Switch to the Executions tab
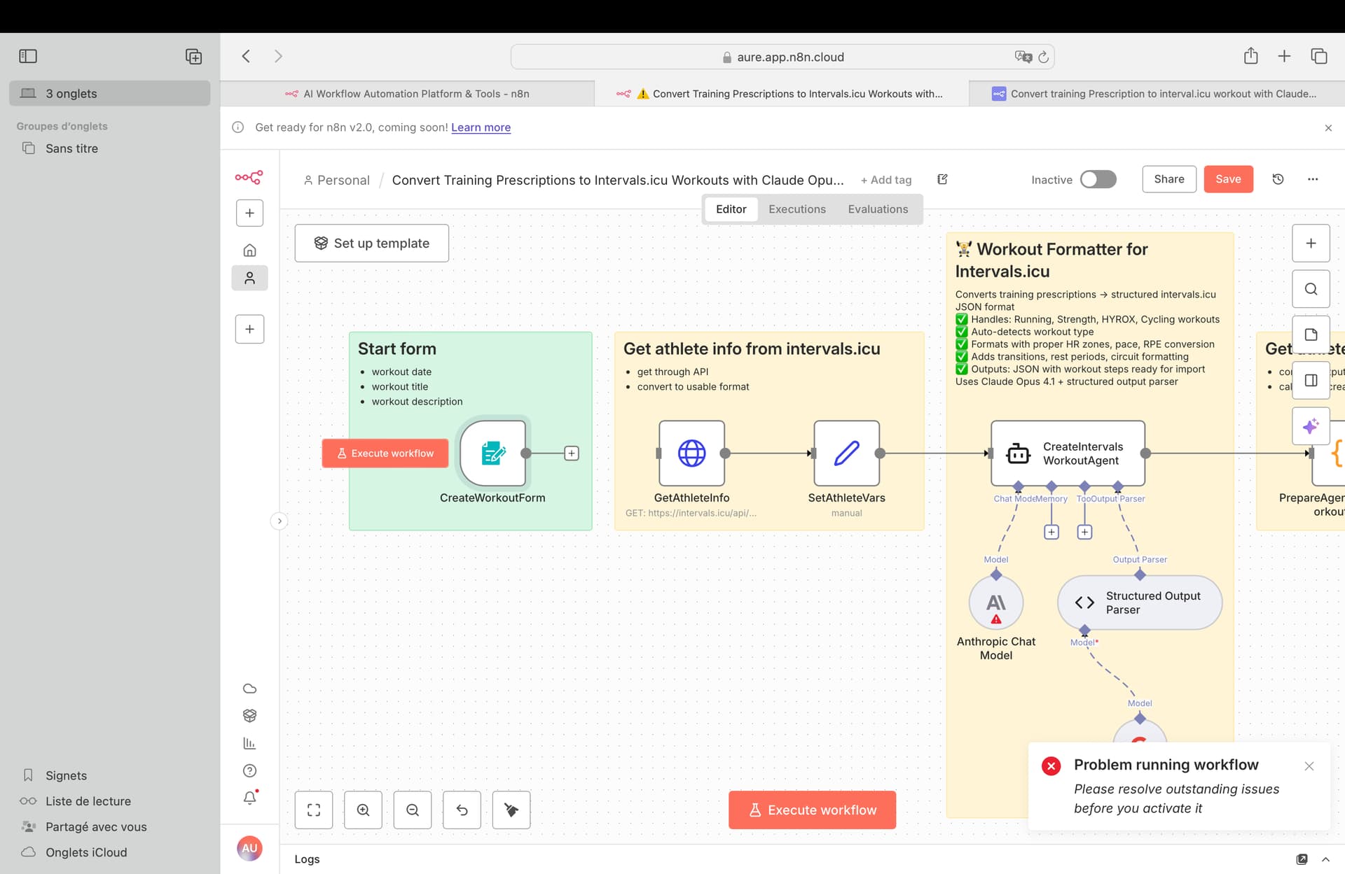The width and height of the screenshot is (1345, 874). pos(796,209)
